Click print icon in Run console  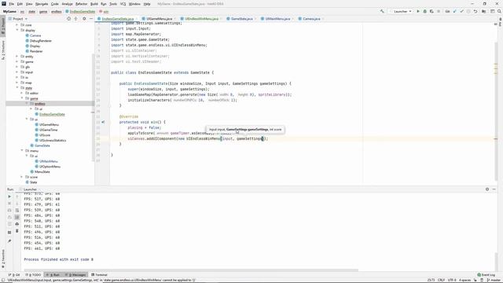coord(17,224)
